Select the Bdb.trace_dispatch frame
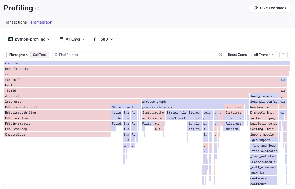This screenshot has width=295, height=189. pos(58,107)
